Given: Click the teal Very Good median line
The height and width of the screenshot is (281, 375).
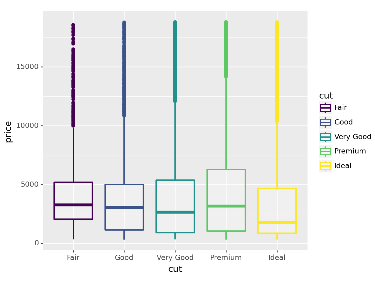Looking at the screenshot, I should click(x=175, y=212).
